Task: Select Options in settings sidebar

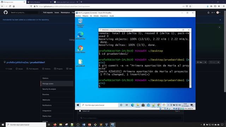Action: click(57, 78)
